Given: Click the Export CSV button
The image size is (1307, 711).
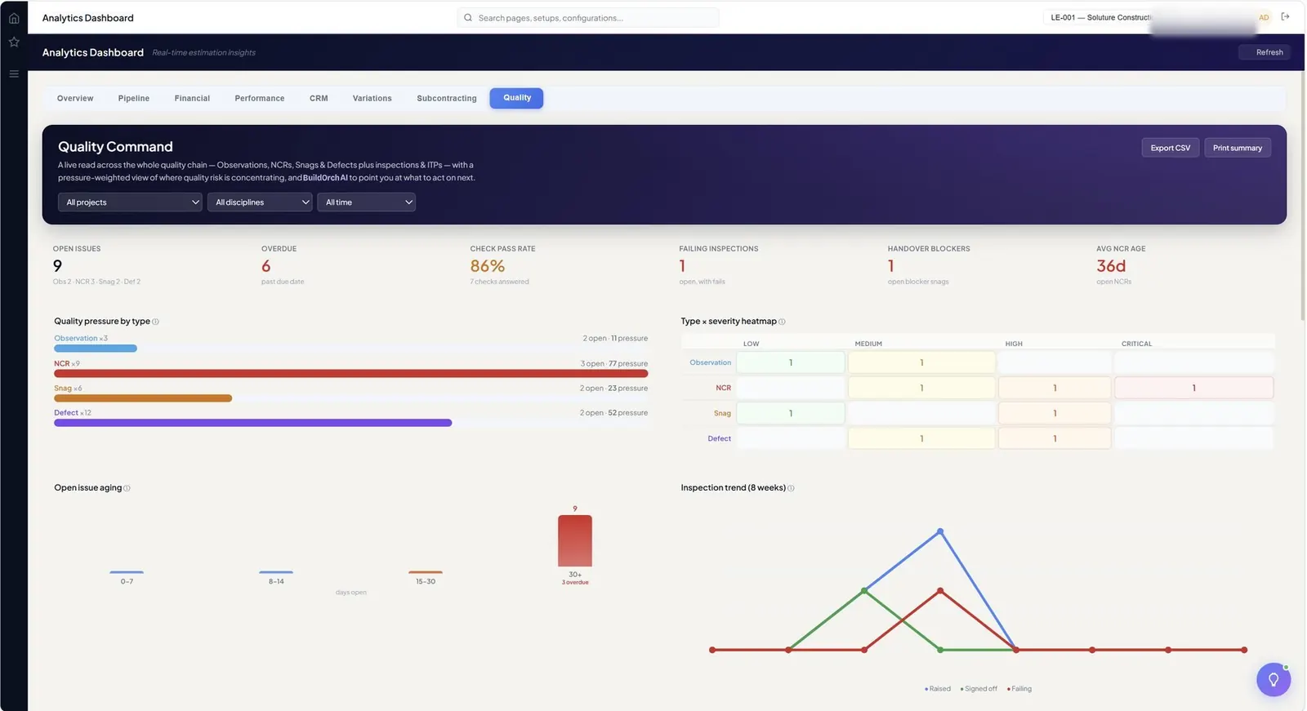Looking at the screenshot, I should coord(1170,148).
